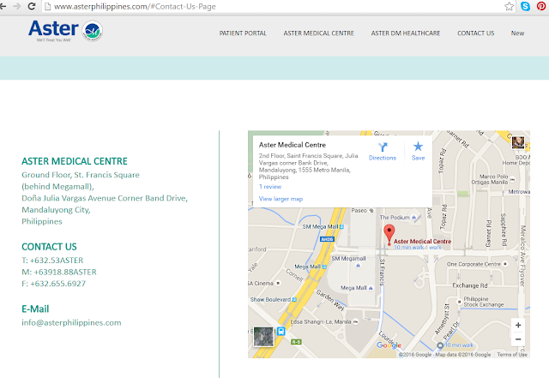This screenshot has height=378, width=549.
Task: Click Philippine Stock Exchange label
Action: click(484, 302)
